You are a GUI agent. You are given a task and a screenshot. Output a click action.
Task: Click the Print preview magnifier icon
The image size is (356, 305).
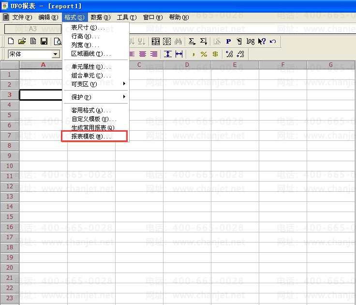pyautogui.click(x=58, y=41)
